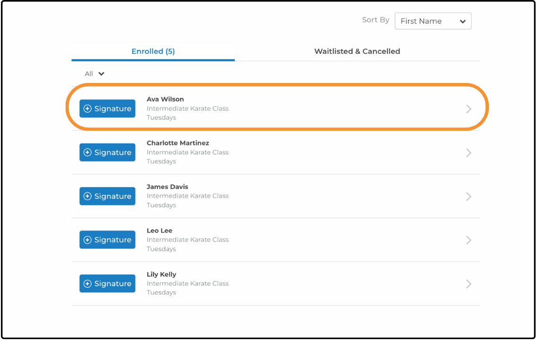Expand the All filter dropdown
Image resolution: width=537 pixels, height=341 pixels.
(x=94, y=74)
